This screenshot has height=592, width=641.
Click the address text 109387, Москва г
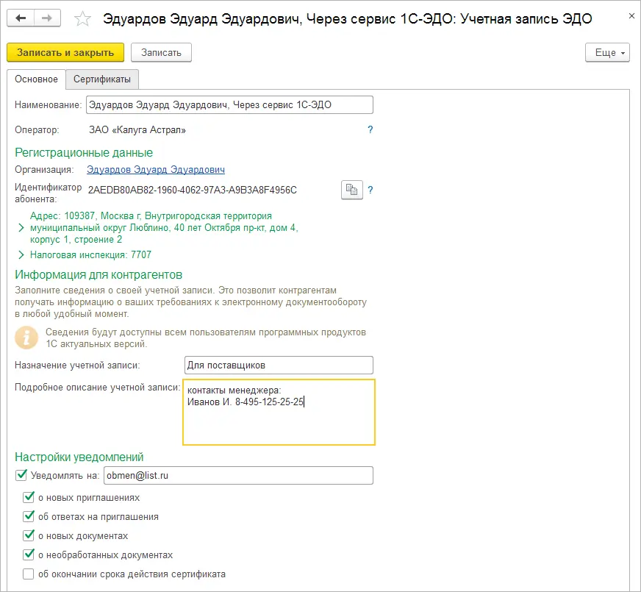101,215
